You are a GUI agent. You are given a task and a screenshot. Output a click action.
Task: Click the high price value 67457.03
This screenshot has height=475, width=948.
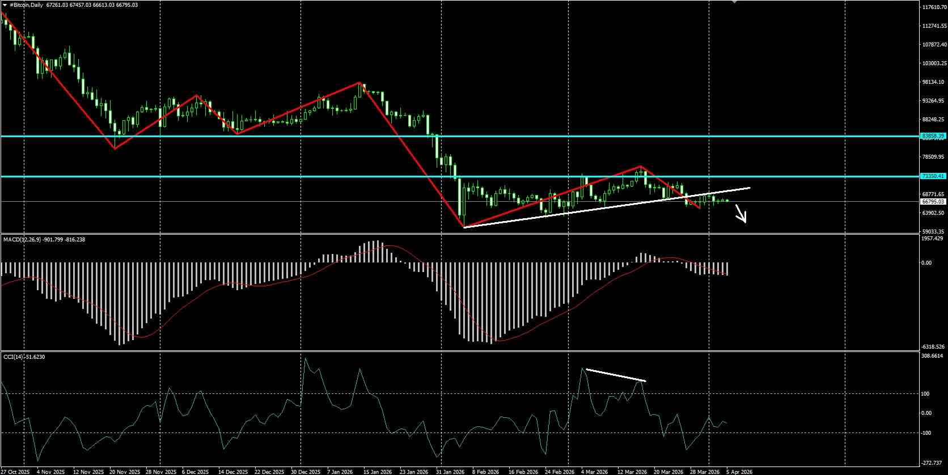point(80,5)
